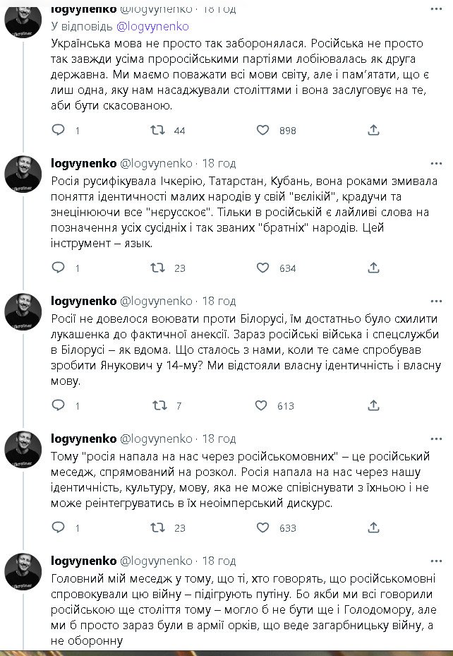
Task: Retweet the tweet about "неоімперський дискурс"
Action: 159,527
